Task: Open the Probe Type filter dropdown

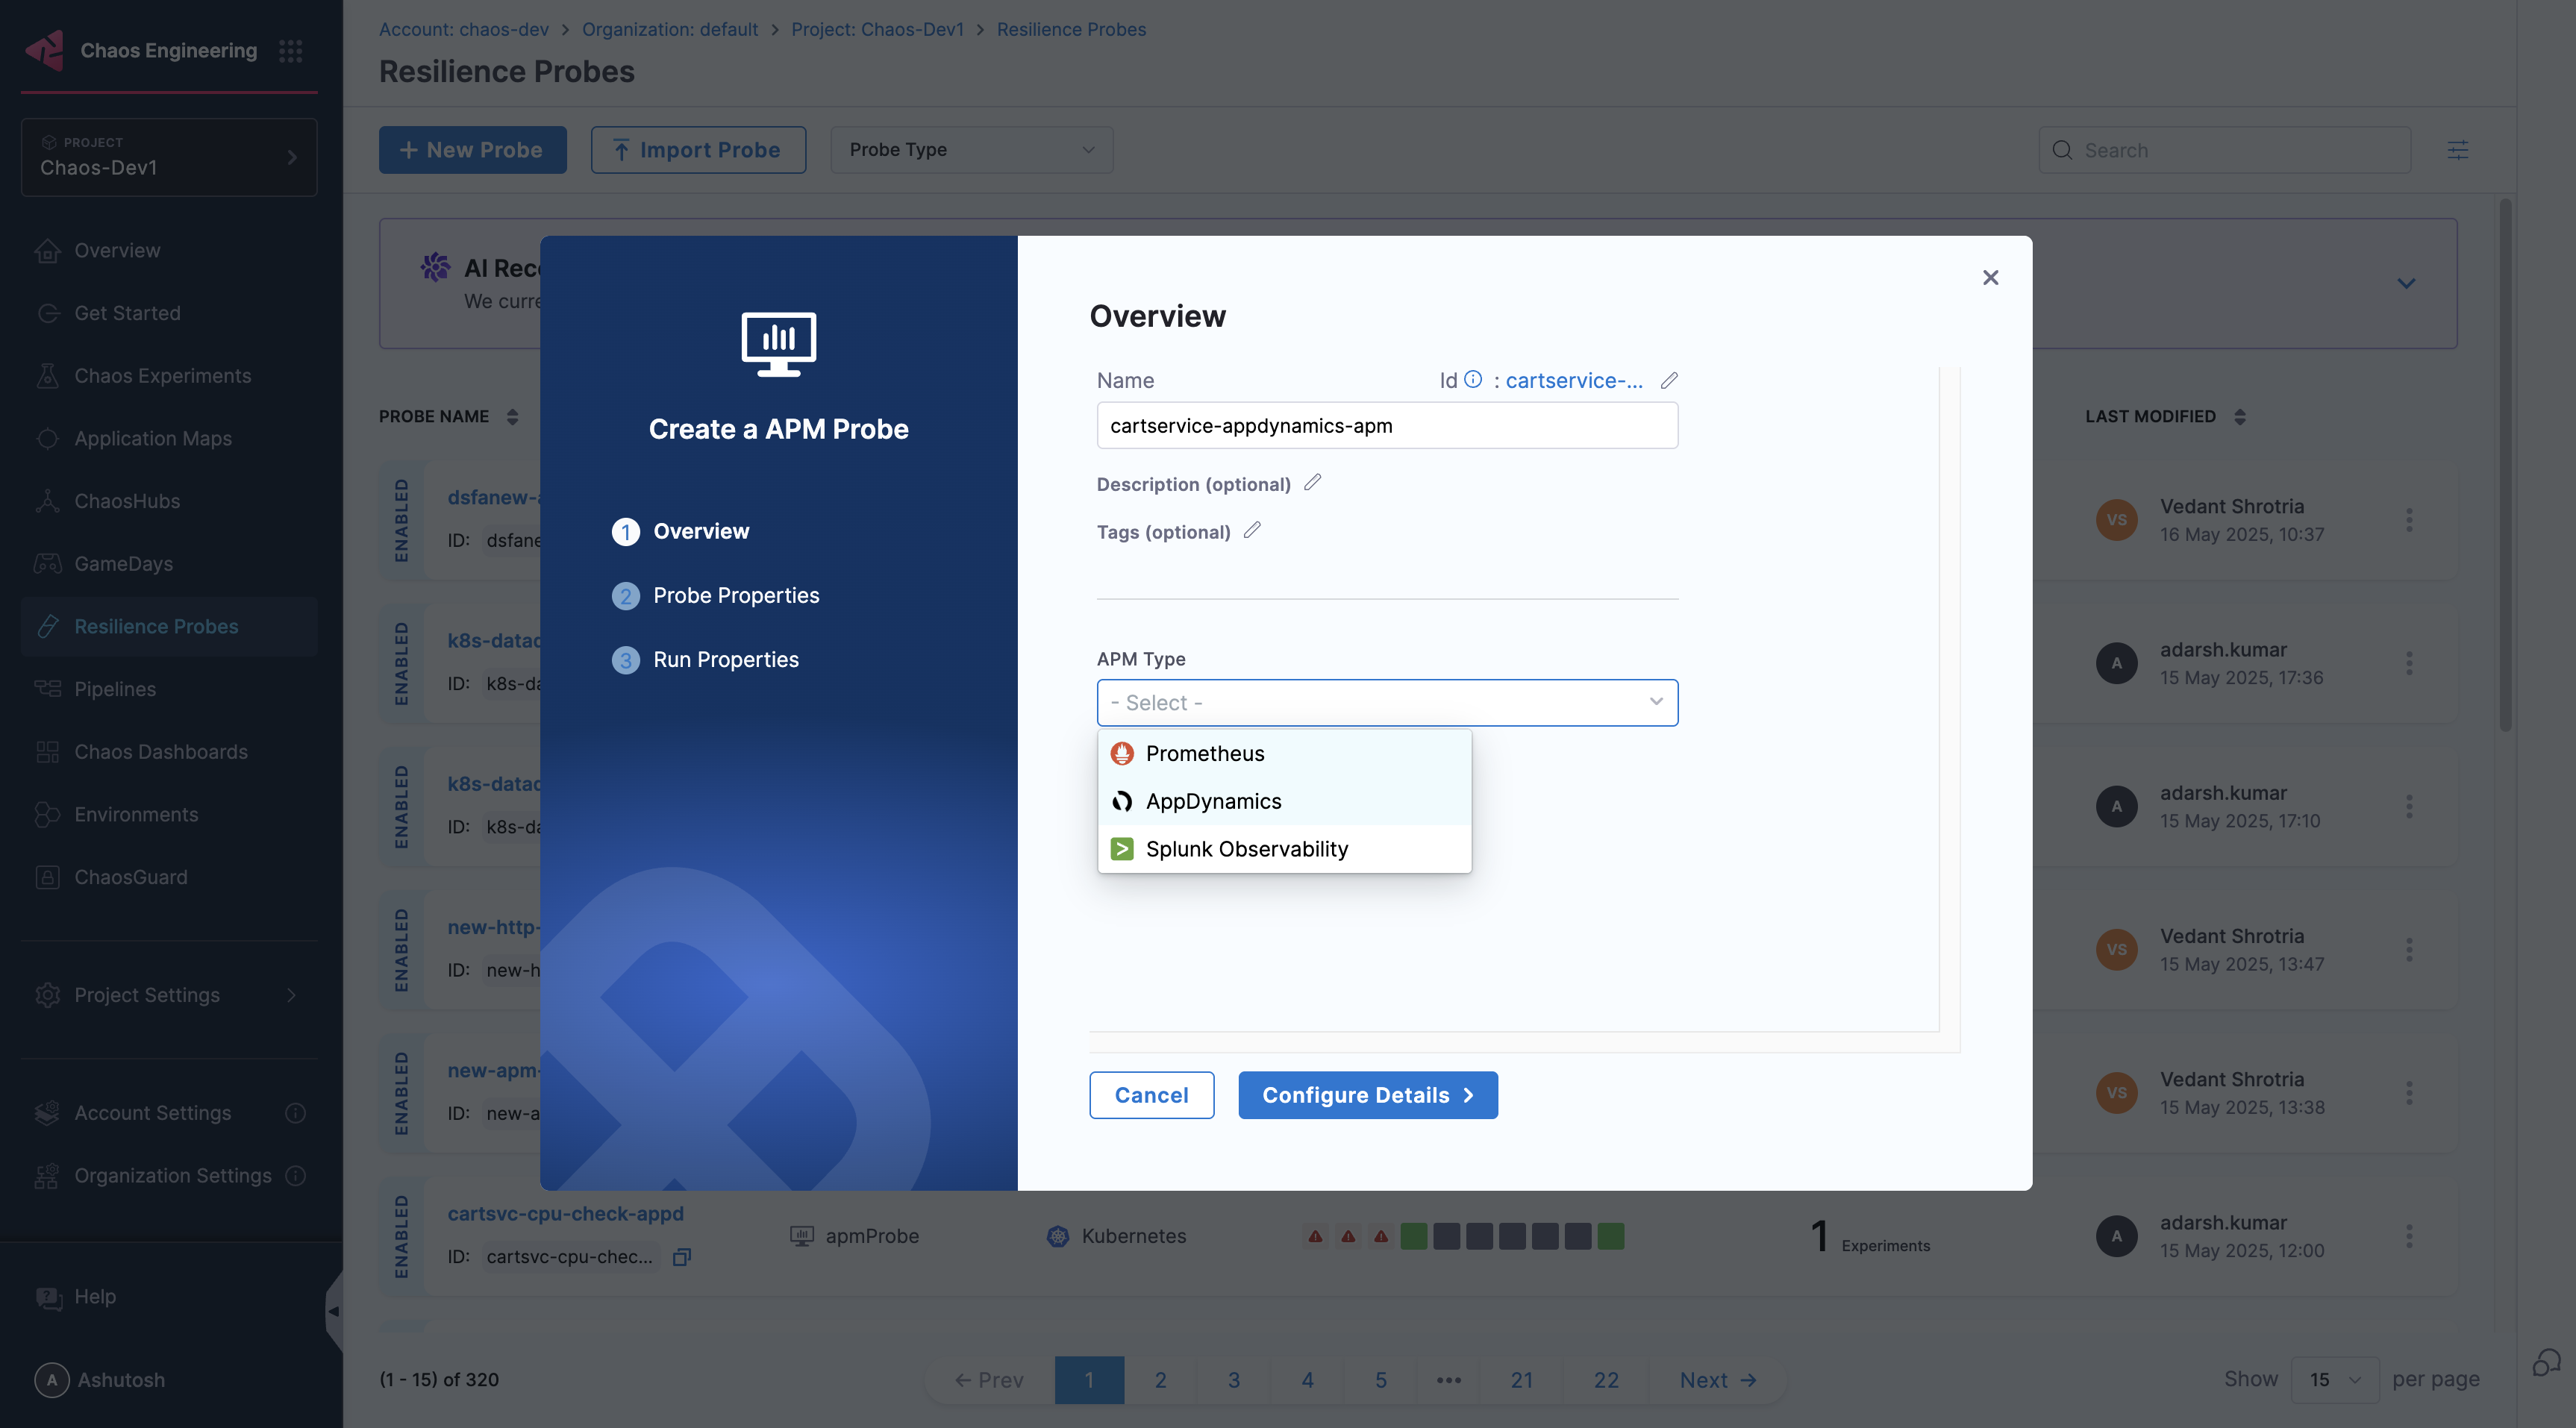Action: [x=971, y=149]
